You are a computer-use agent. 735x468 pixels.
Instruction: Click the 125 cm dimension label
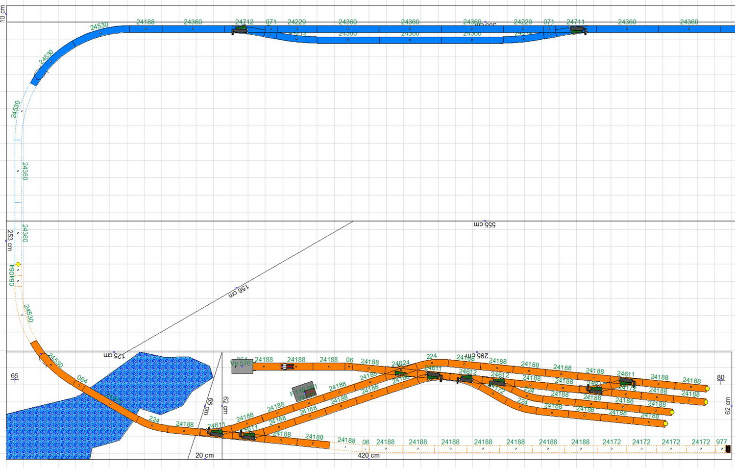114,355
